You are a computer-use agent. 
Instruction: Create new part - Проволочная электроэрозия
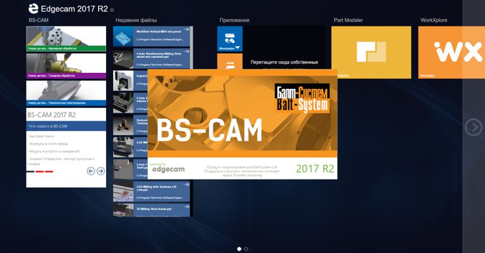point(66,94)
